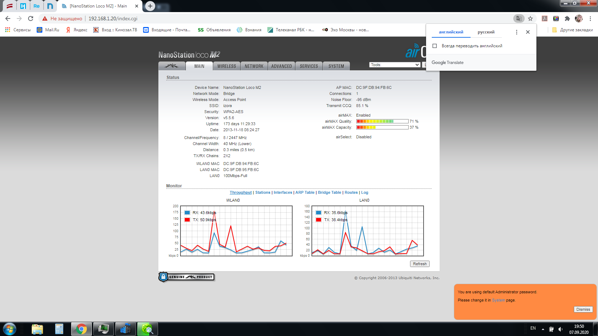
Task: Open the Chrome three-dot menu
Action: [590, 18]
